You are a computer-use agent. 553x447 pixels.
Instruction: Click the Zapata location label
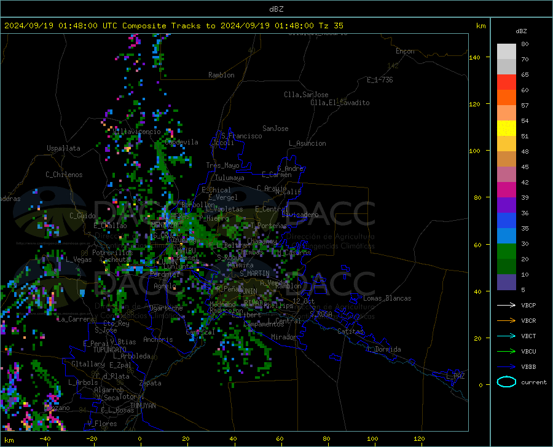(151, 383)
